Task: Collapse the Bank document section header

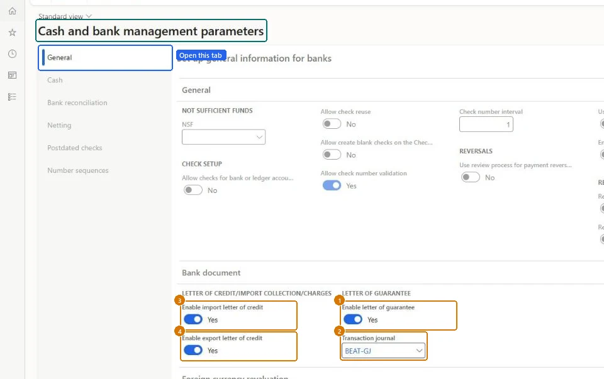Action: pos(211,273)
